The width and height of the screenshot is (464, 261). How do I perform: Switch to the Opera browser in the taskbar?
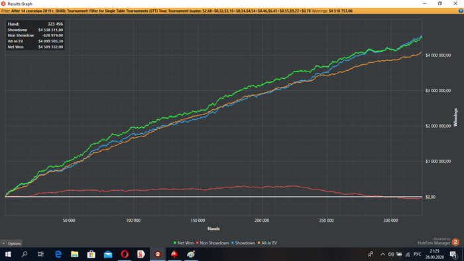click(x=125, y=254)
